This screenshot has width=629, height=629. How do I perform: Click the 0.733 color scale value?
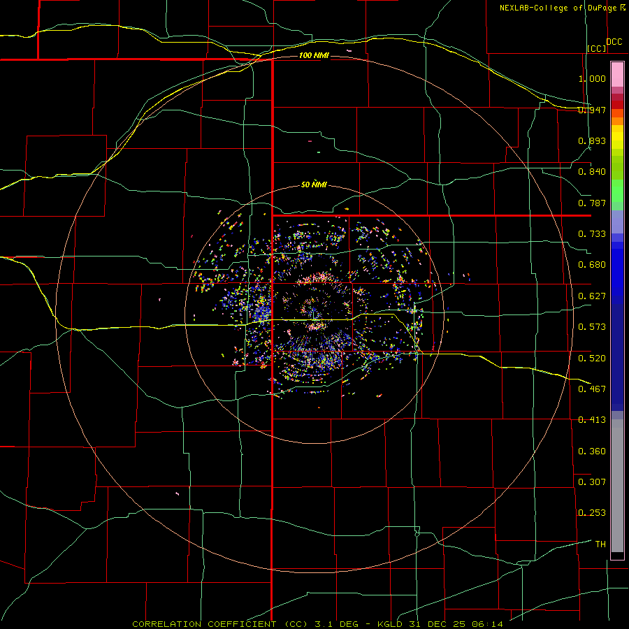click(592, 234)
